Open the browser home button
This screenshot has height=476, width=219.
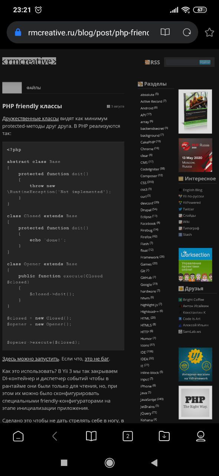[x=18, y=436]
